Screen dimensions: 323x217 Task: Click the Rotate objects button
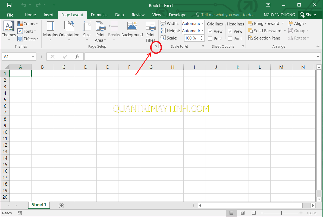coord(299,38)
